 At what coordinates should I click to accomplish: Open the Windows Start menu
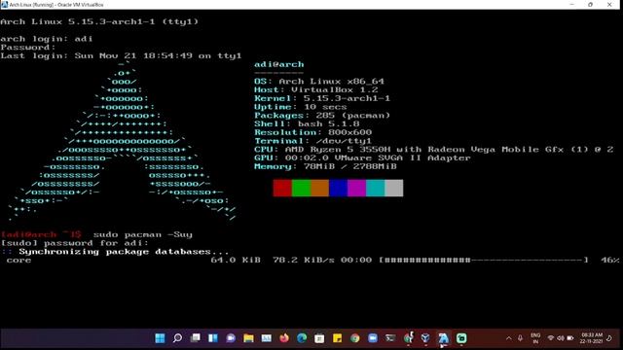(x=160, y=338)
